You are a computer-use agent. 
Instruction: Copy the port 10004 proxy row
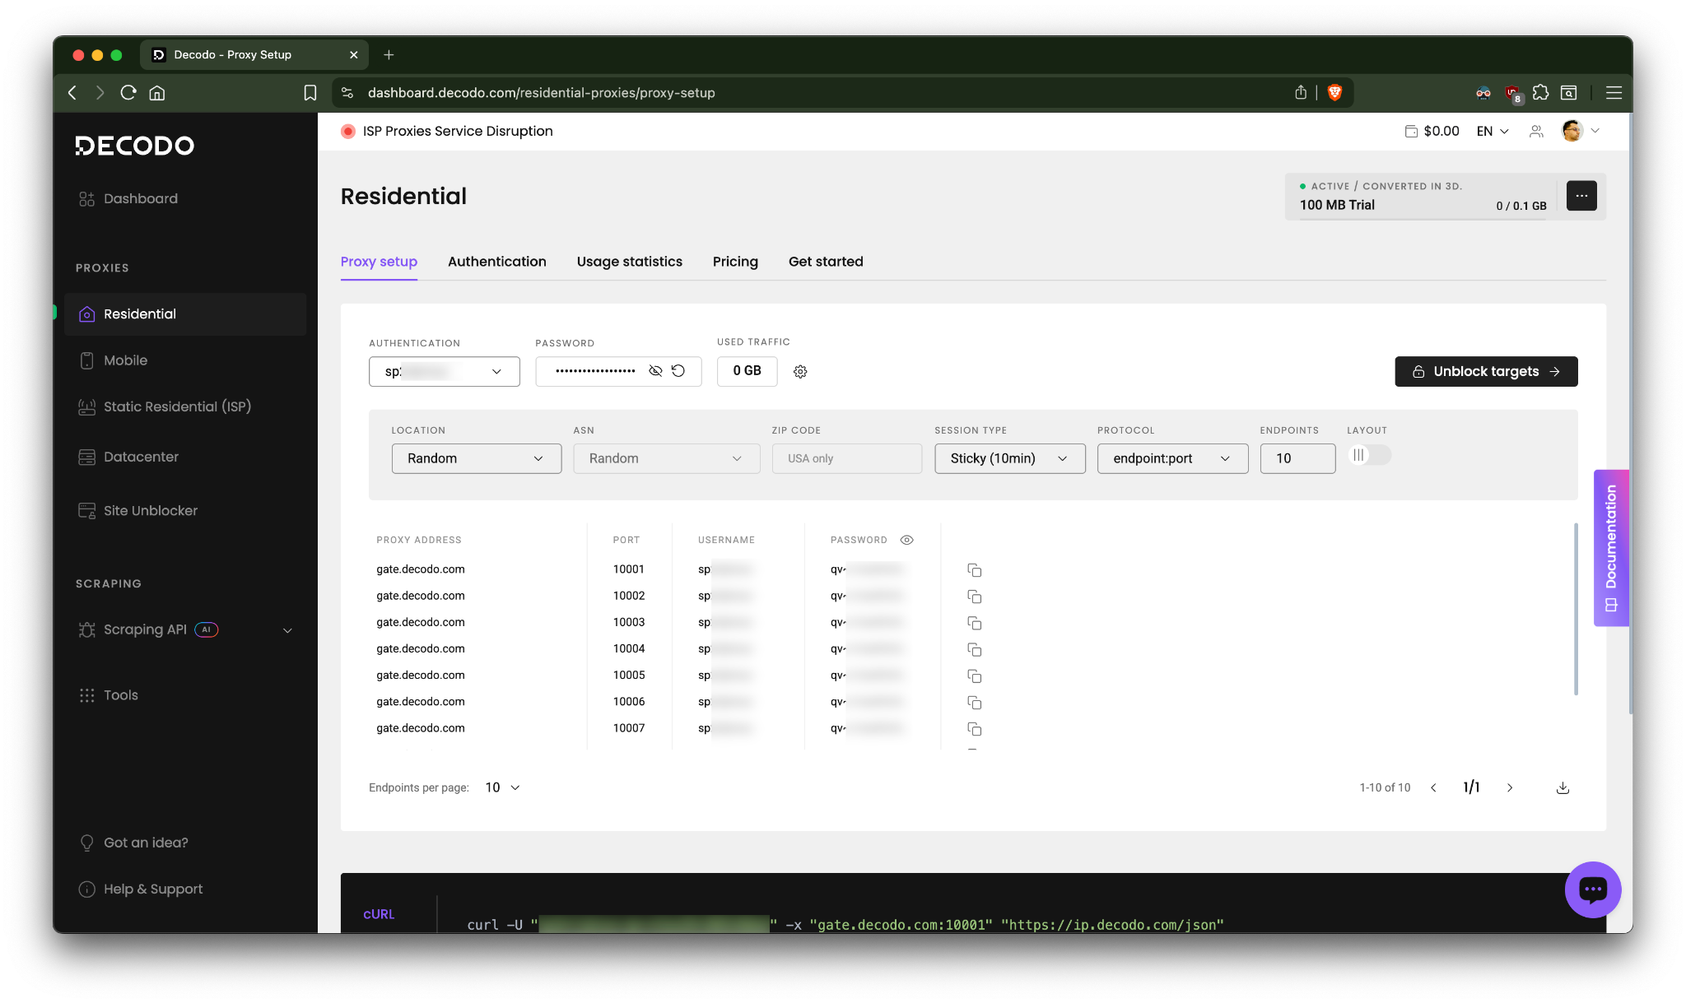click(974, 650)
